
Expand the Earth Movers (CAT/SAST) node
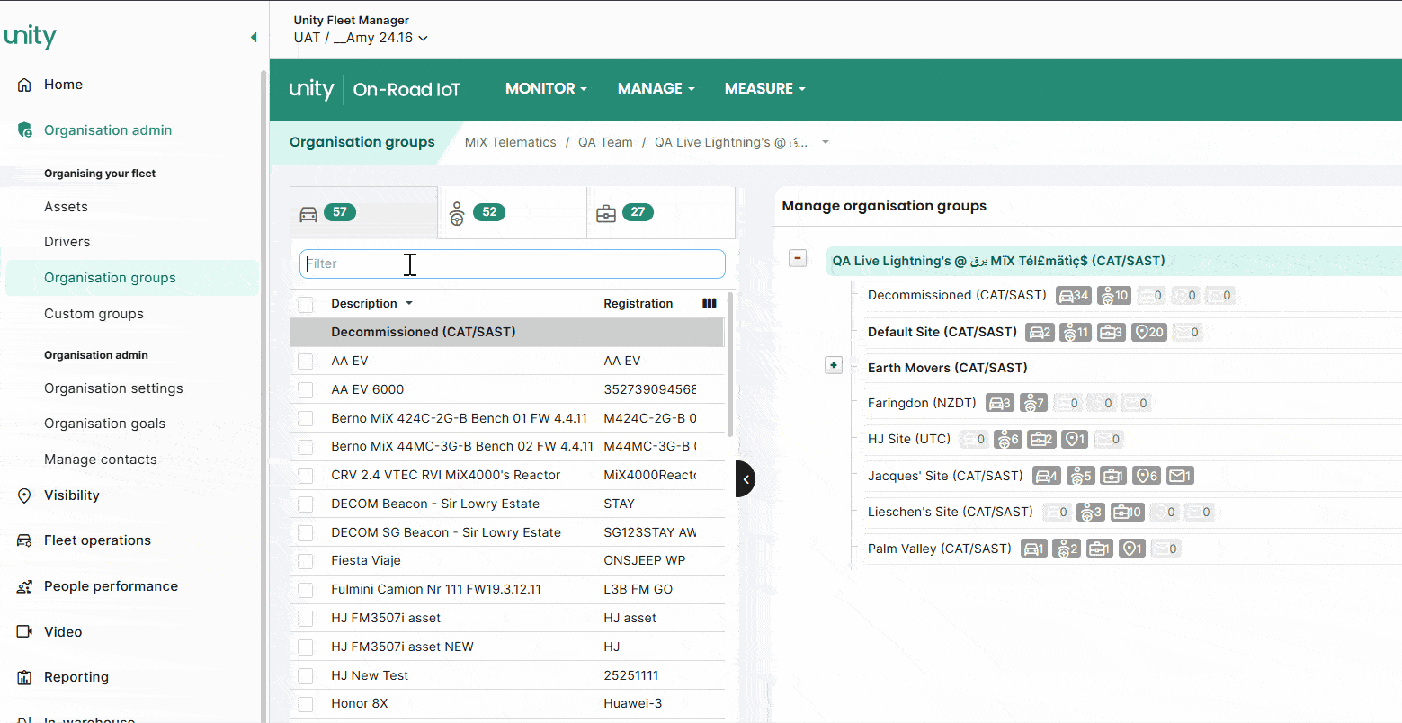click(x=834, y=365)
